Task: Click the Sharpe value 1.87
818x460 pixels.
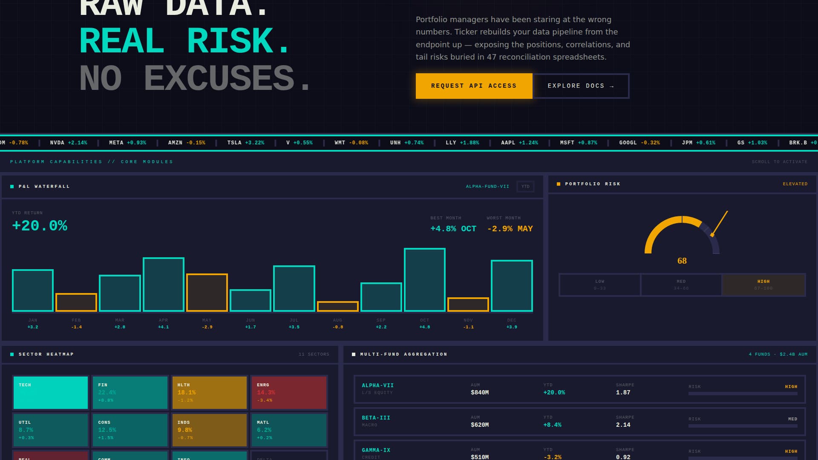Action: tap(623, 393)
